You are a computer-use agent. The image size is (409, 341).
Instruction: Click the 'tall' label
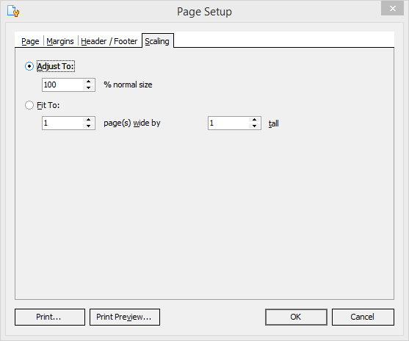pyautogui.click(x=274, y=123)
